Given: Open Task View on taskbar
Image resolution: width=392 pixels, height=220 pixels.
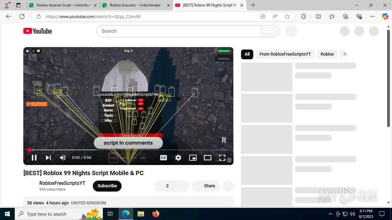Looking at the screenshot, I should [111, 214].
